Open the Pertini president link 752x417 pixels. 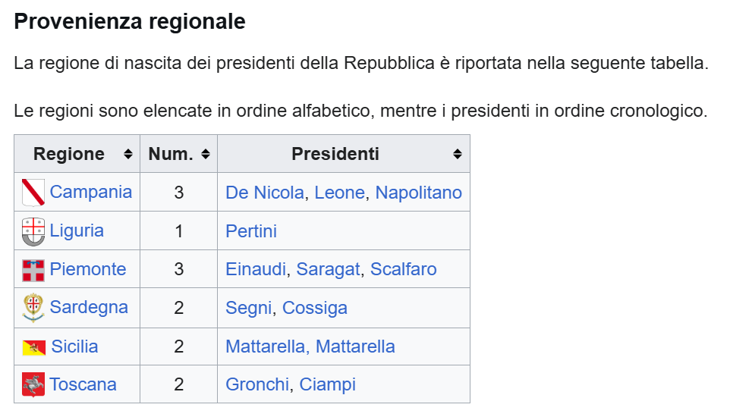pos(251,231)
